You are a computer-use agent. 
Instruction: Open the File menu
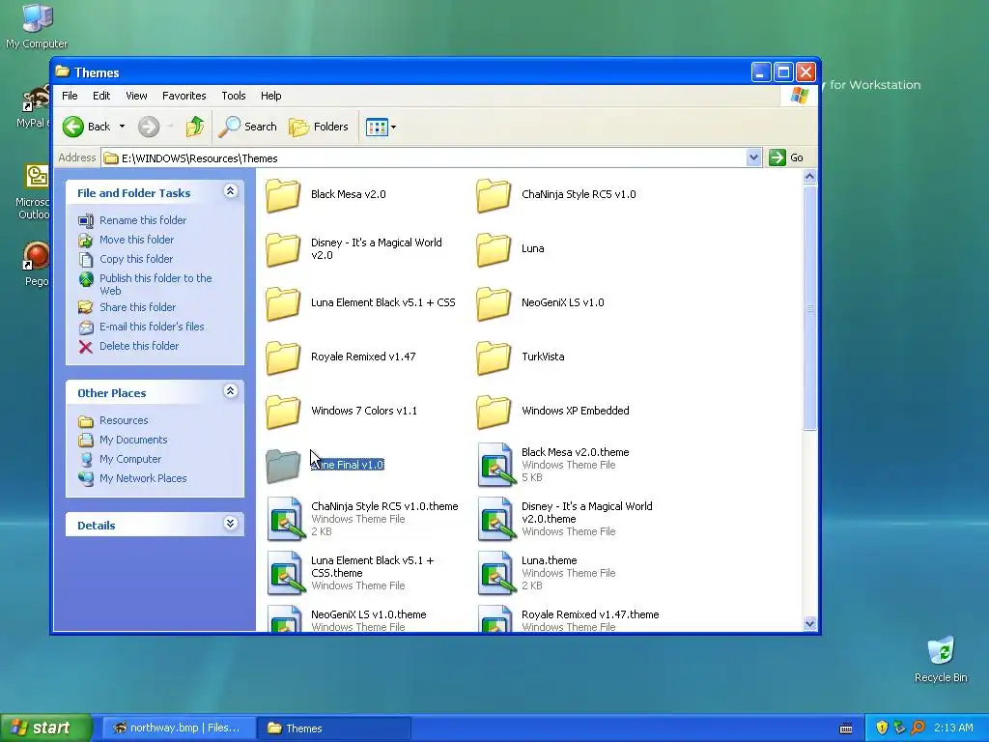click(x=70, y=96)
